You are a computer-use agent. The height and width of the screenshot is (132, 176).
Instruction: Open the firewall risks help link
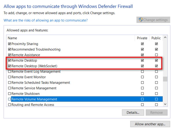point(46,20)
